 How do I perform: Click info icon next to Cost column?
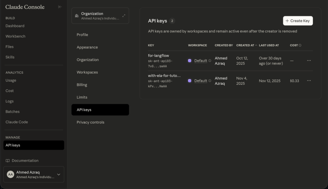coord(300,45)
